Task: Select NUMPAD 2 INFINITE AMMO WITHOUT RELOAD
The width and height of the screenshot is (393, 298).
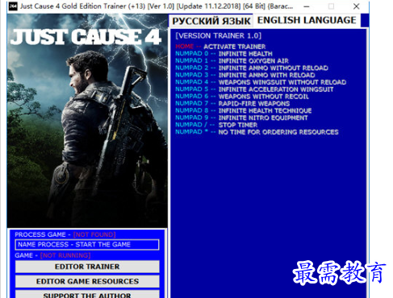Action: pyautogui.click(x=252, y=68)
